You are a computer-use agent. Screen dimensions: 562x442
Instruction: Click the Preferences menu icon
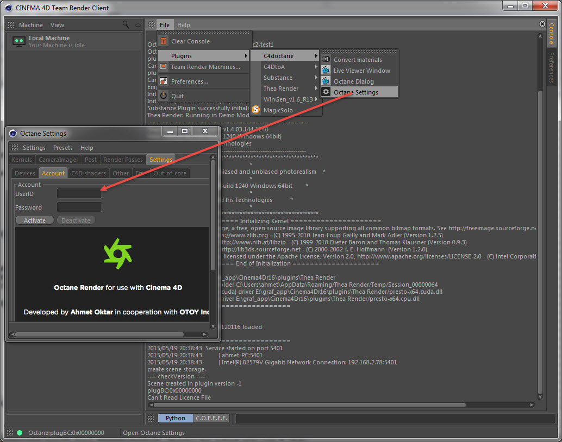point(164,81)
